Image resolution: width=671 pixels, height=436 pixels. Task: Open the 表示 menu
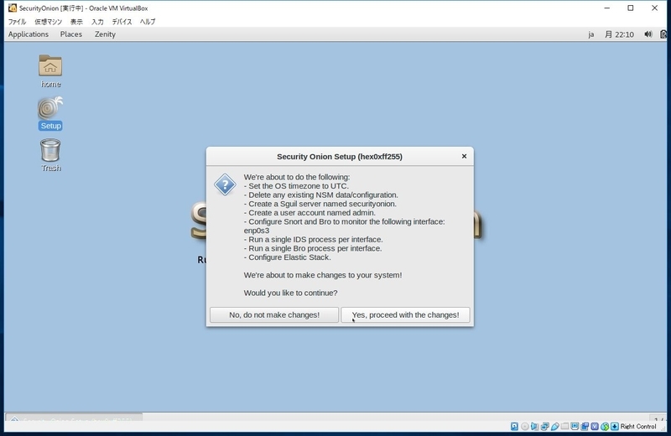76,22
